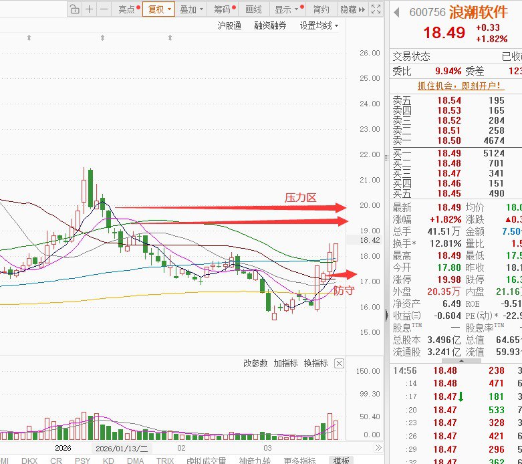Screen dimensions: 522x464
Task: Jump to latest with double-arrow icon
Action: point(378,447)
